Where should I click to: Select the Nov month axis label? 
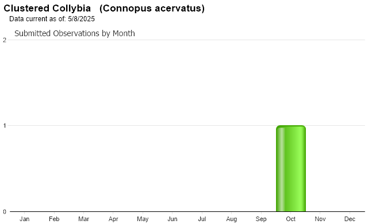[x=320, y=219]
